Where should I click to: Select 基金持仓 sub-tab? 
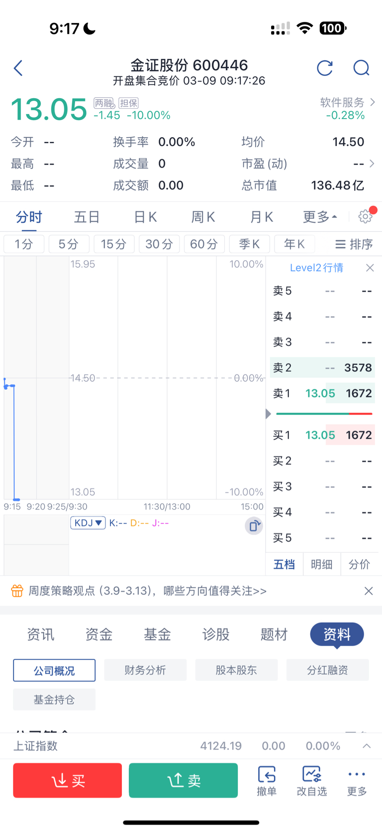54,699
